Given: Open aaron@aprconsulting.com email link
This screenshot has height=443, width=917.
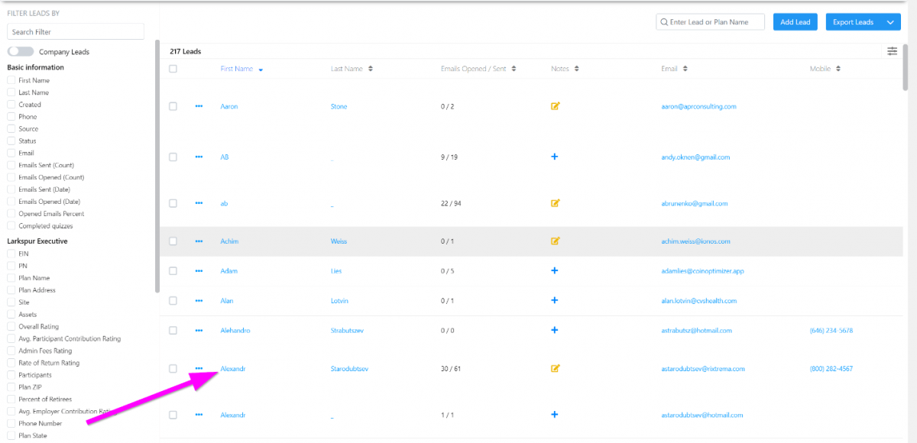Looking at the screenshot, I should click(698, 106).
